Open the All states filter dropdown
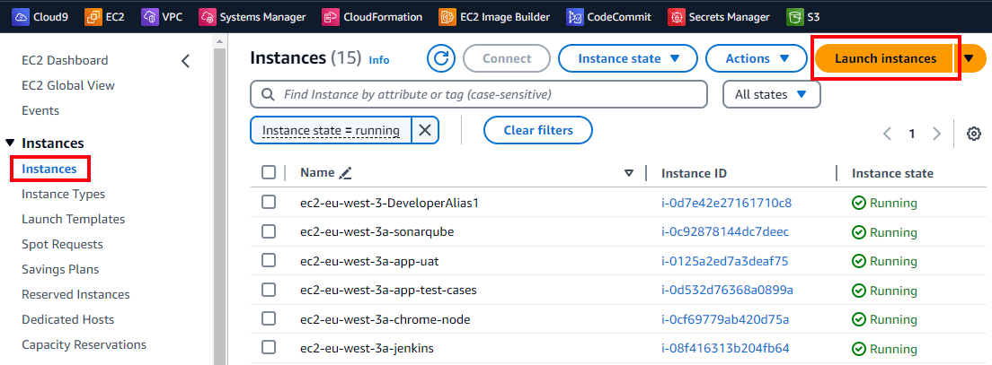 [771, 95]
